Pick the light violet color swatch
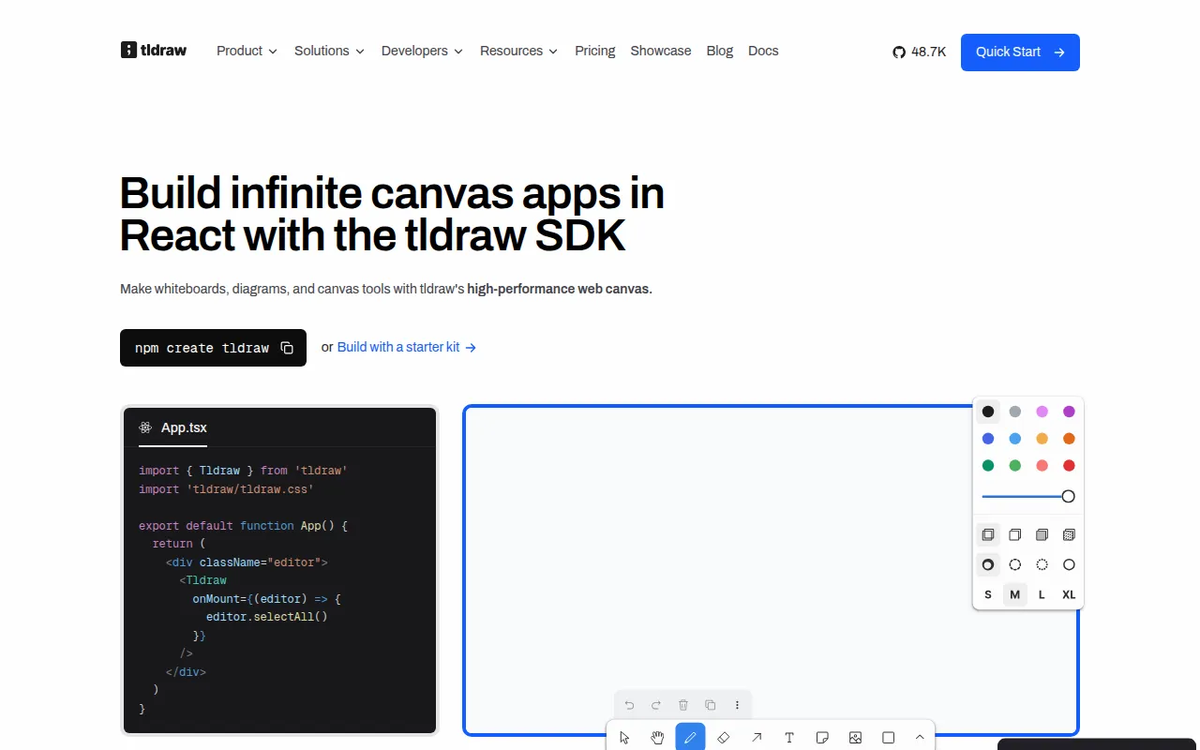 coord(1042,412)
